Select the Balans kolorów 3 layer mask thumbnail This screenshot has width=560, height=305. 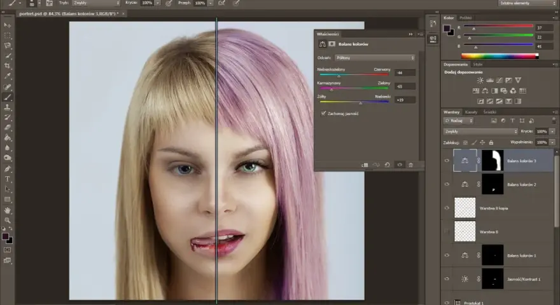pos(493,161)
